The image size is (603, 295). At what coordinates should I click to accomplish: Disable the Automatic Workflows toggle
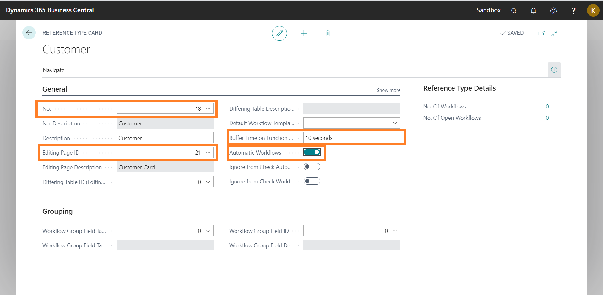coord(312,152)
